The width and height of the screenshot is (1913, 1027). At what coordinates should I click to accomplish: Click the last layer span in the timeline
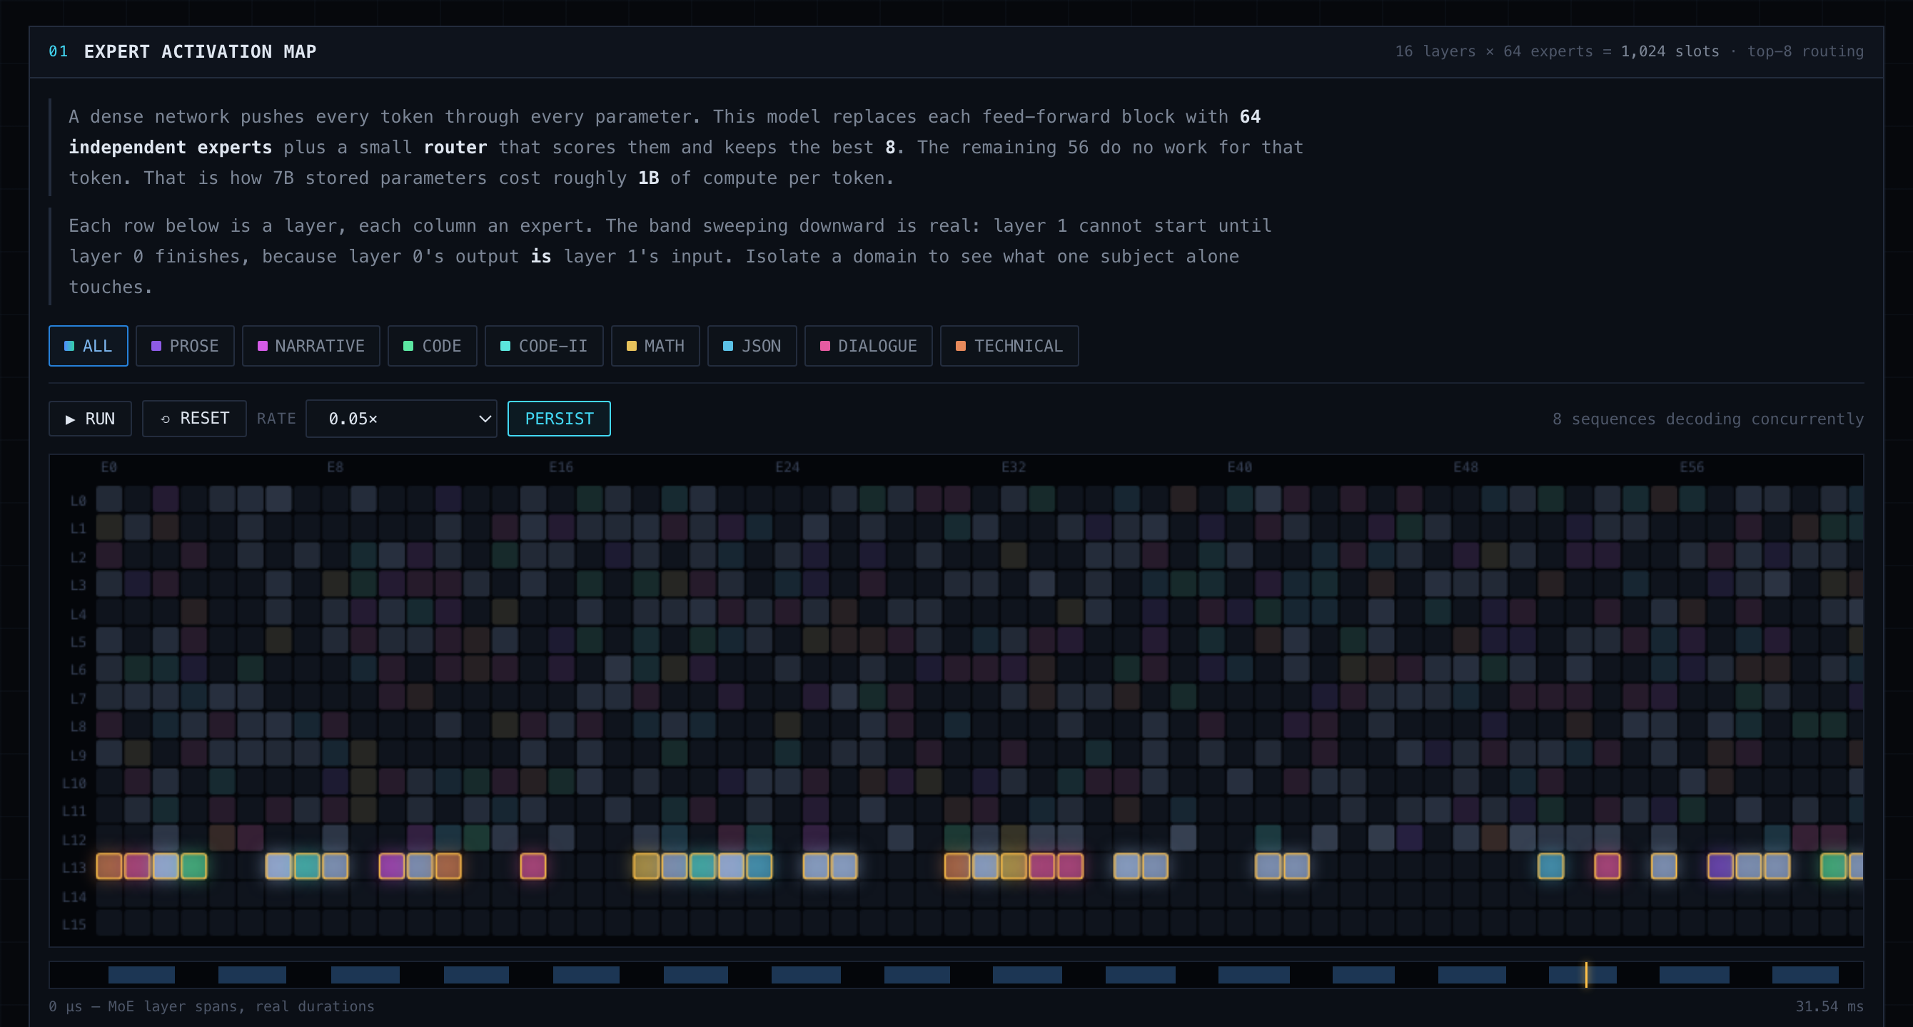point(1805,974)
